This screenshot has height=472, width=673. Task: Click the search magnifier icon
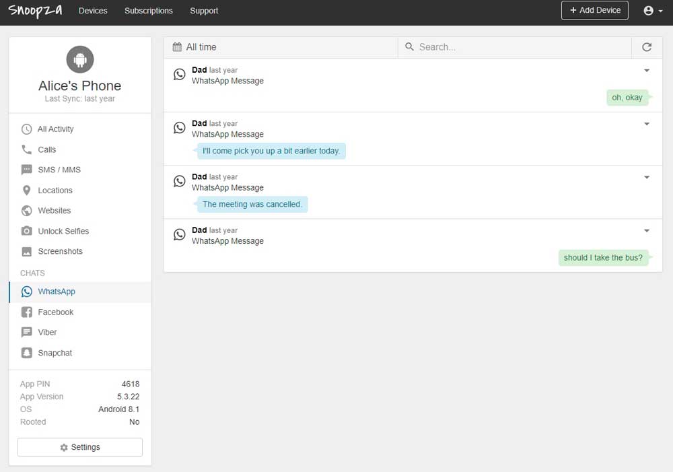(409, 46)
